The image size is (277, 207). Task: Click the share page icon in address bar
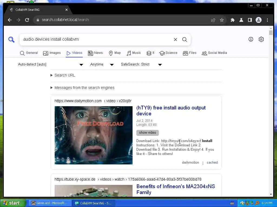tap(213, 20)
